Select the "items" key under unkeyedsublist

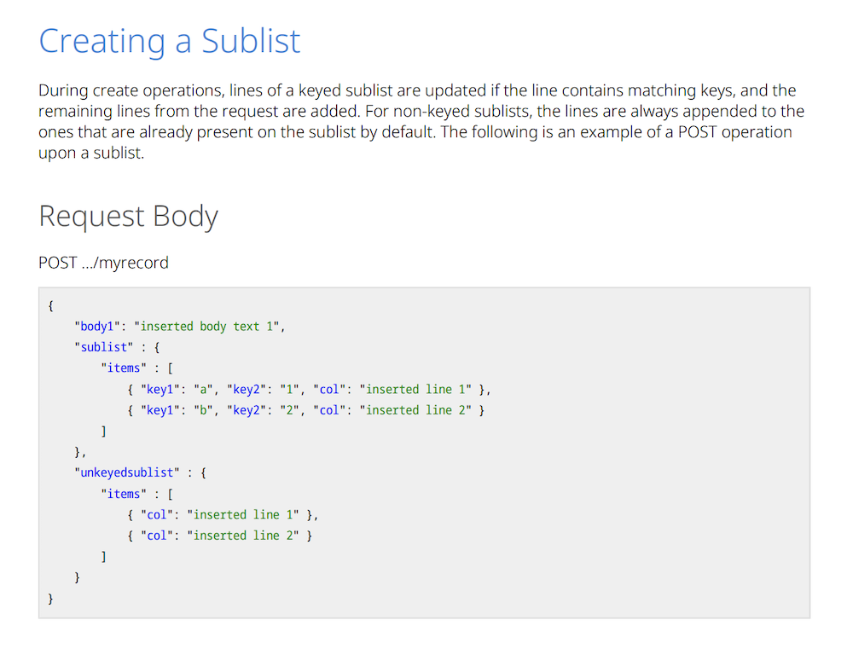click(124, 493)
